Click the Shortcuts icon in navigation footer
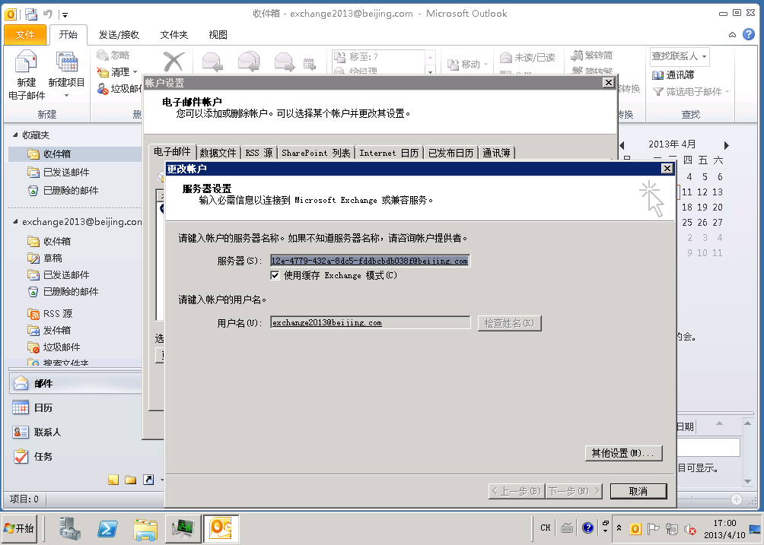This screenshot has width=764, height=545. (x=148, y=480)
